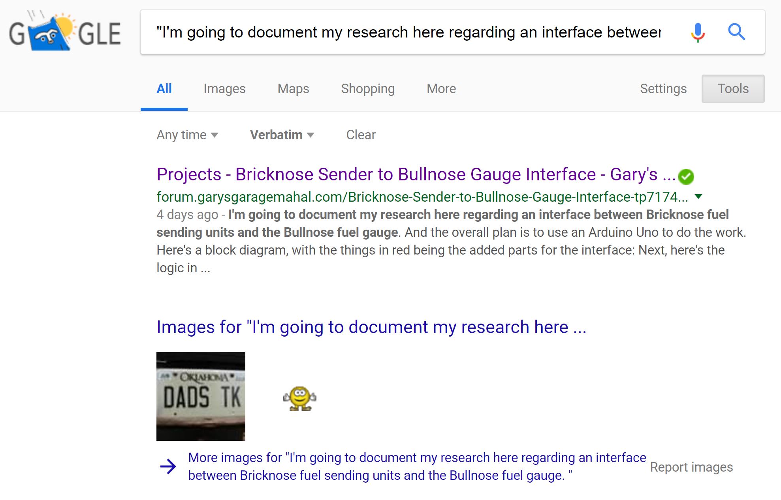Open the Shopping tab

click(368, 89)
